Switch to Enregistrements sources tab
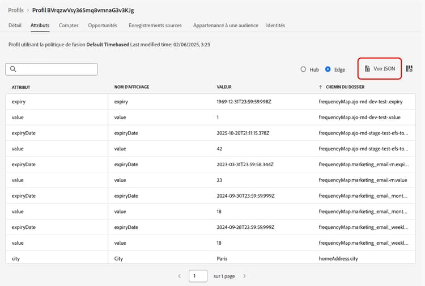Screen dimensions: 425x286 point(155,25)
